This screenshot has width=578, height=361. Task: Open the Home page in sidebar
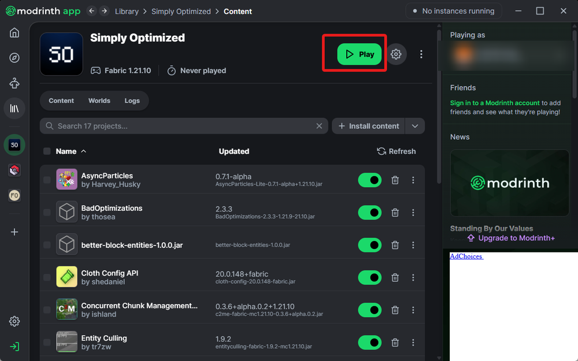[14, 32]
